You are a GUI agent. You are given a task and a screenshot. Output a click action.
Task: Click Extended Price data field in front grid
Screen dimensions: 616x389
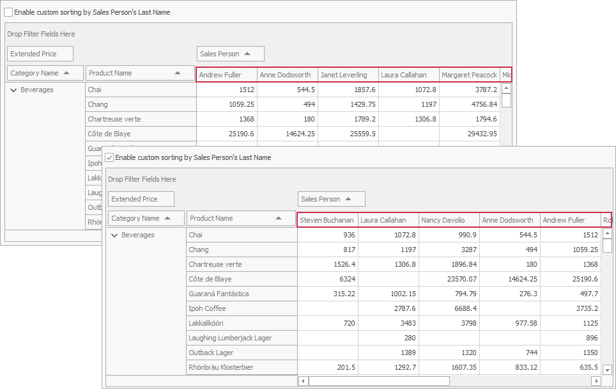[141, 199]
